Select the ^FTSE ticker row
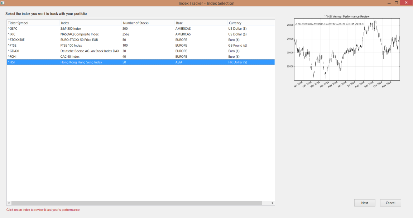The width and height of the screenshot is (413, 218). [141, 45]
